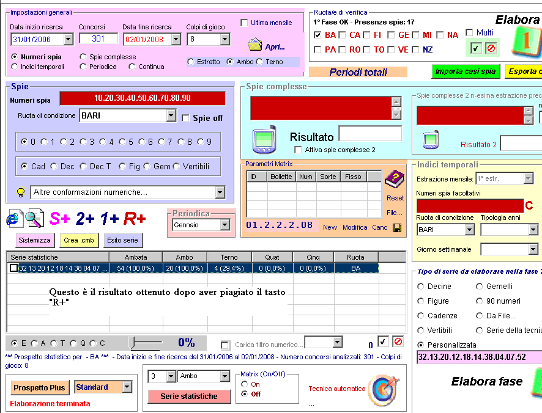
Task: Click the Risultato text field
Action: [370, 133]
